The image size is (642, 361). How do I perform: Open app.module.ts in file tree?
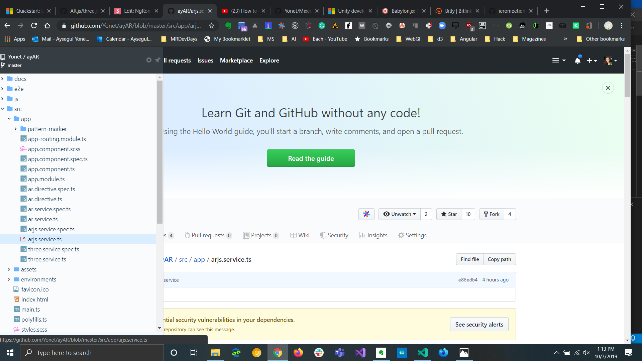46,179
